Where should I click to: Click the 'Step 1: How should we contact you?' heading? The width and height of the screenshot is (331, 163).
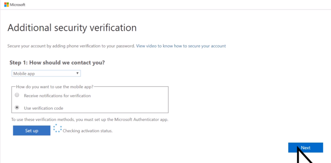(57, 63)
